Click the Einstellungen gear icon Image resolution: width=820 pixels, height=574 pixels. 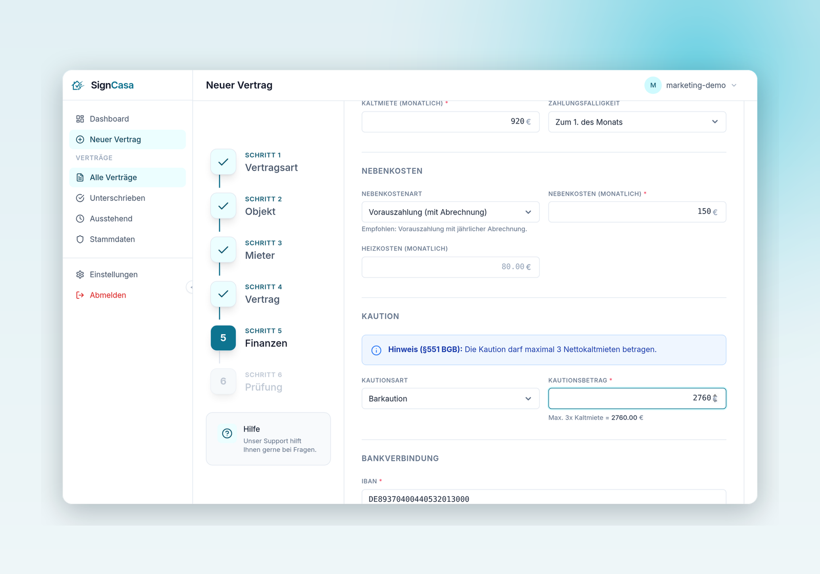tap(80, 275)
